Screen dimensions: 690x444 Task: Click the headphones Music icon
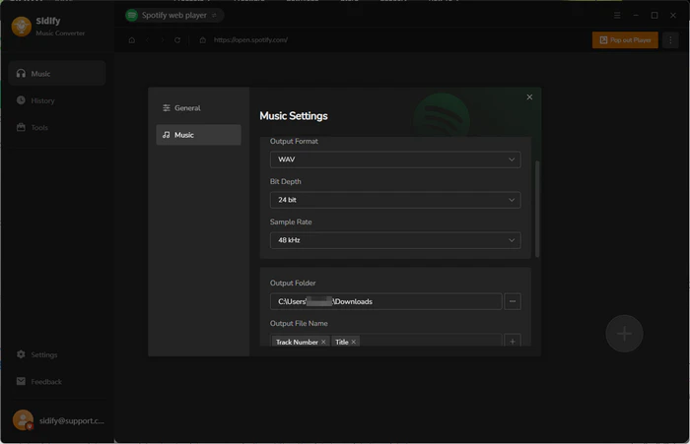tap(21, 74)
